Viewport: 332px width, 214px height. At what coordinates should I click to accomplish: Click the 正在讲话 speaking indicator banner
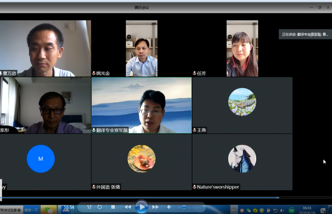[305, 35]
